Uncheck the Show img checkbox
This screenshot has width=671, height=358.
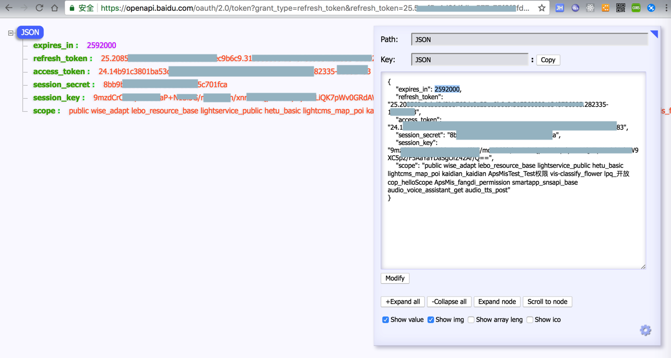[431, 320]
